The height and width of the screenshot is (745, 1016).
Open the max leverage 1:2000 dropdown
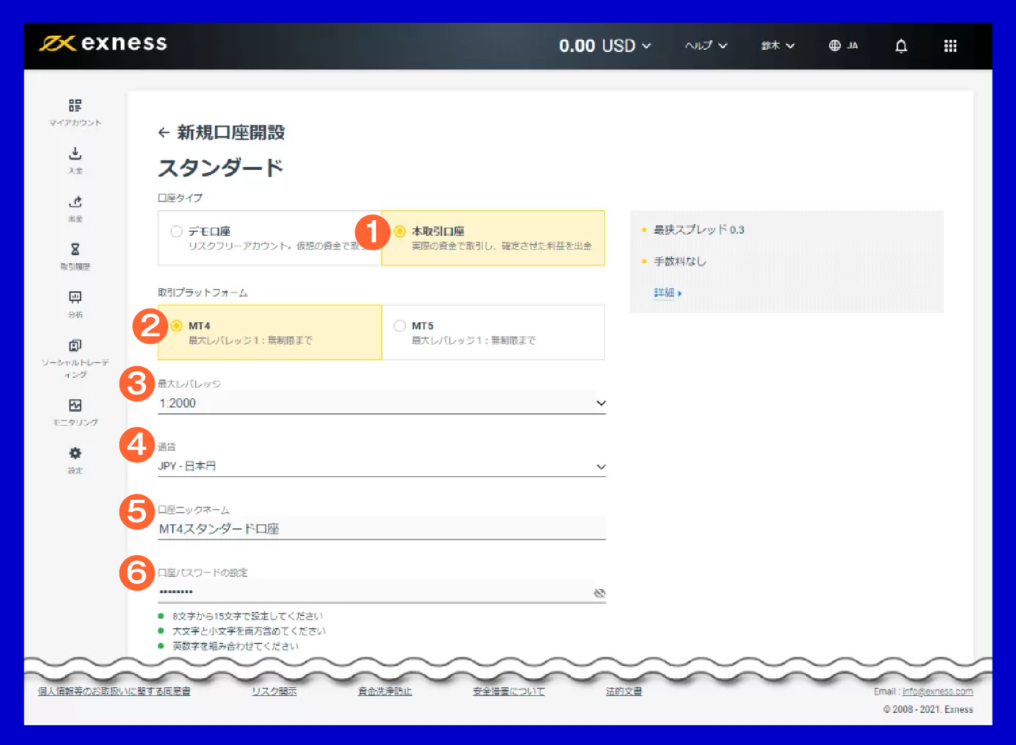point(382,403)
